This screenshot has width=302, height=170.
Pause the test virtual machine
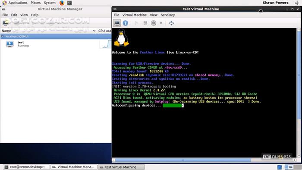pos(145,23)
